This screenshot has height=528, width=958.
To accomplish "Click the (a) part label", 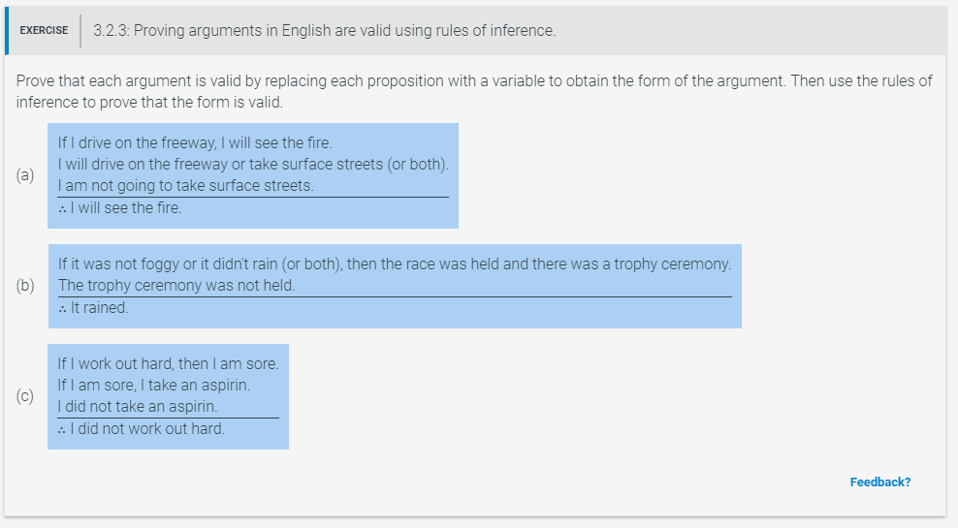I will (25, 175).
